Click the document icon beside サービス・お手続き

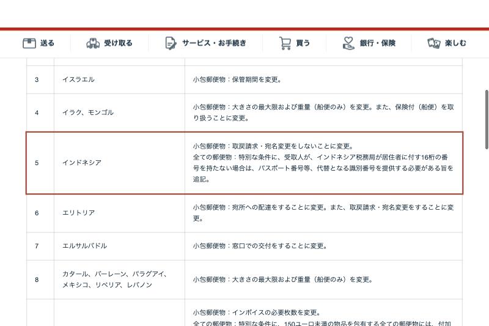click(x=171, y=43)
